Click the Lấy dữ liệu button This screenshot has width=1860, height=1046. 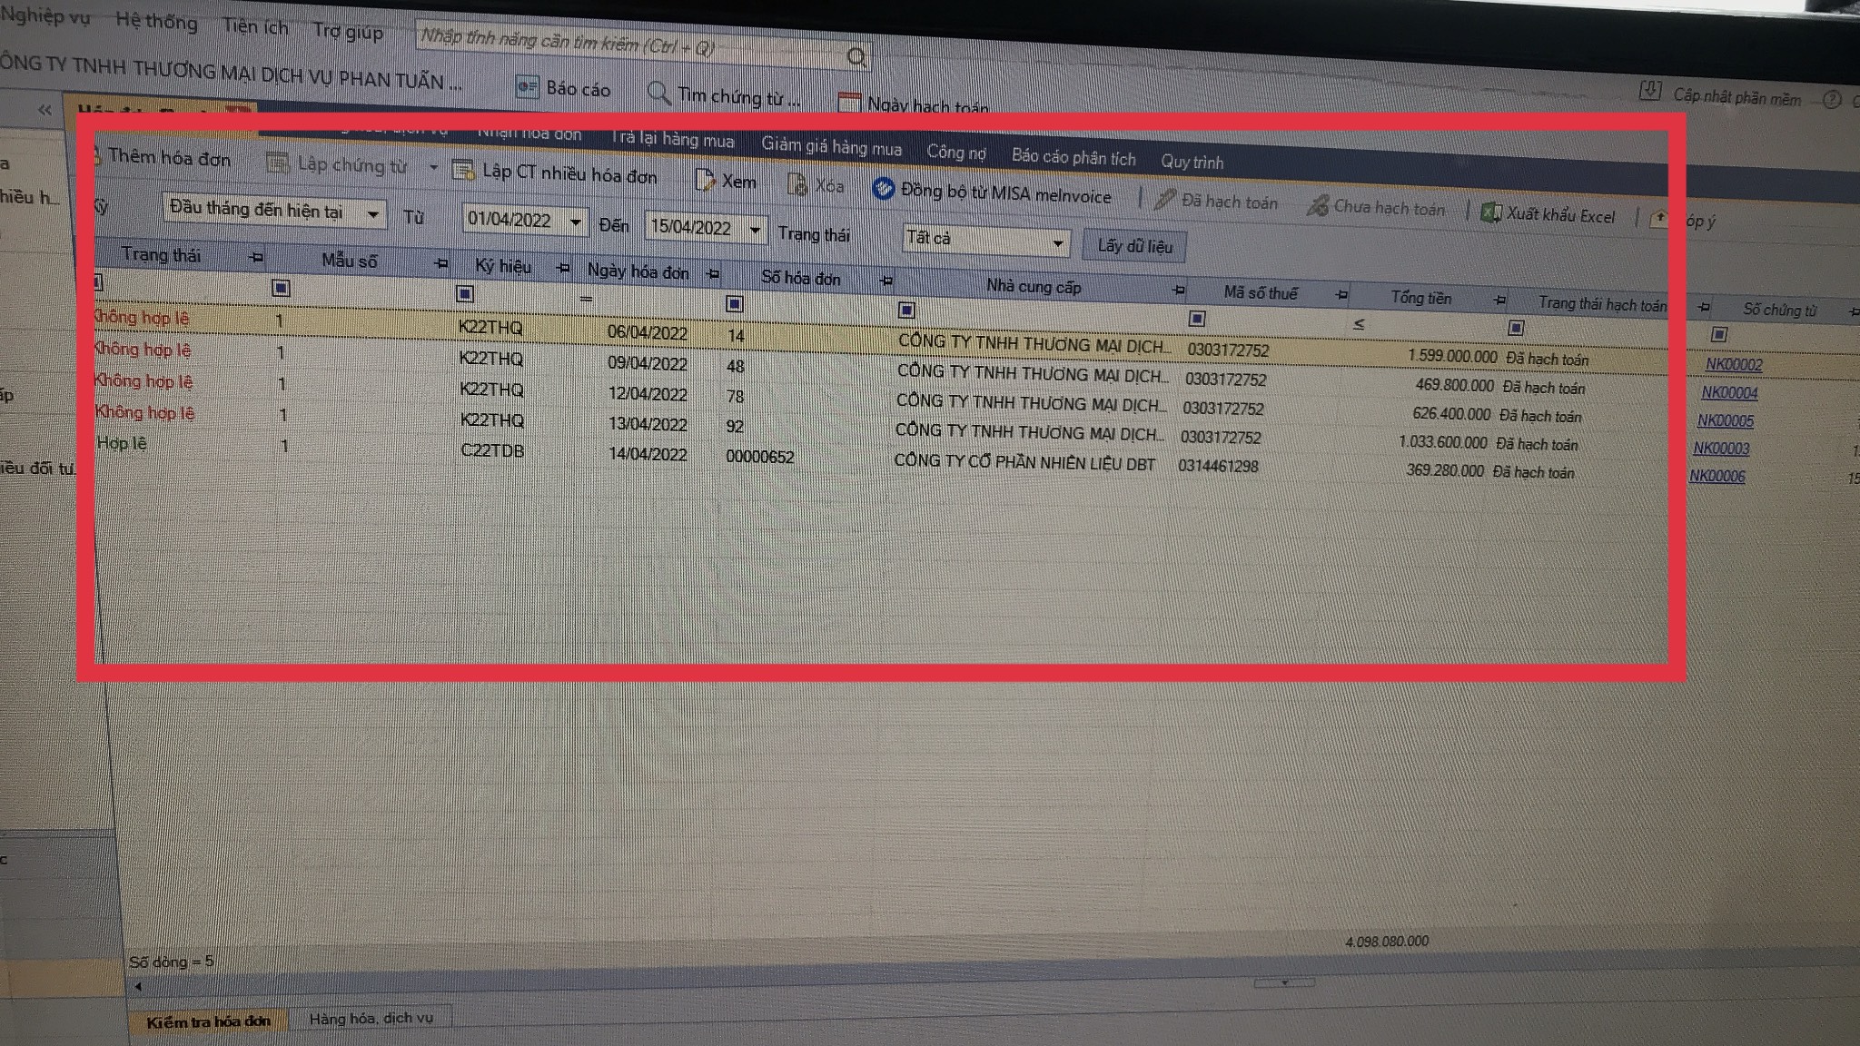pyautogui.click(x=1134, y=245)
